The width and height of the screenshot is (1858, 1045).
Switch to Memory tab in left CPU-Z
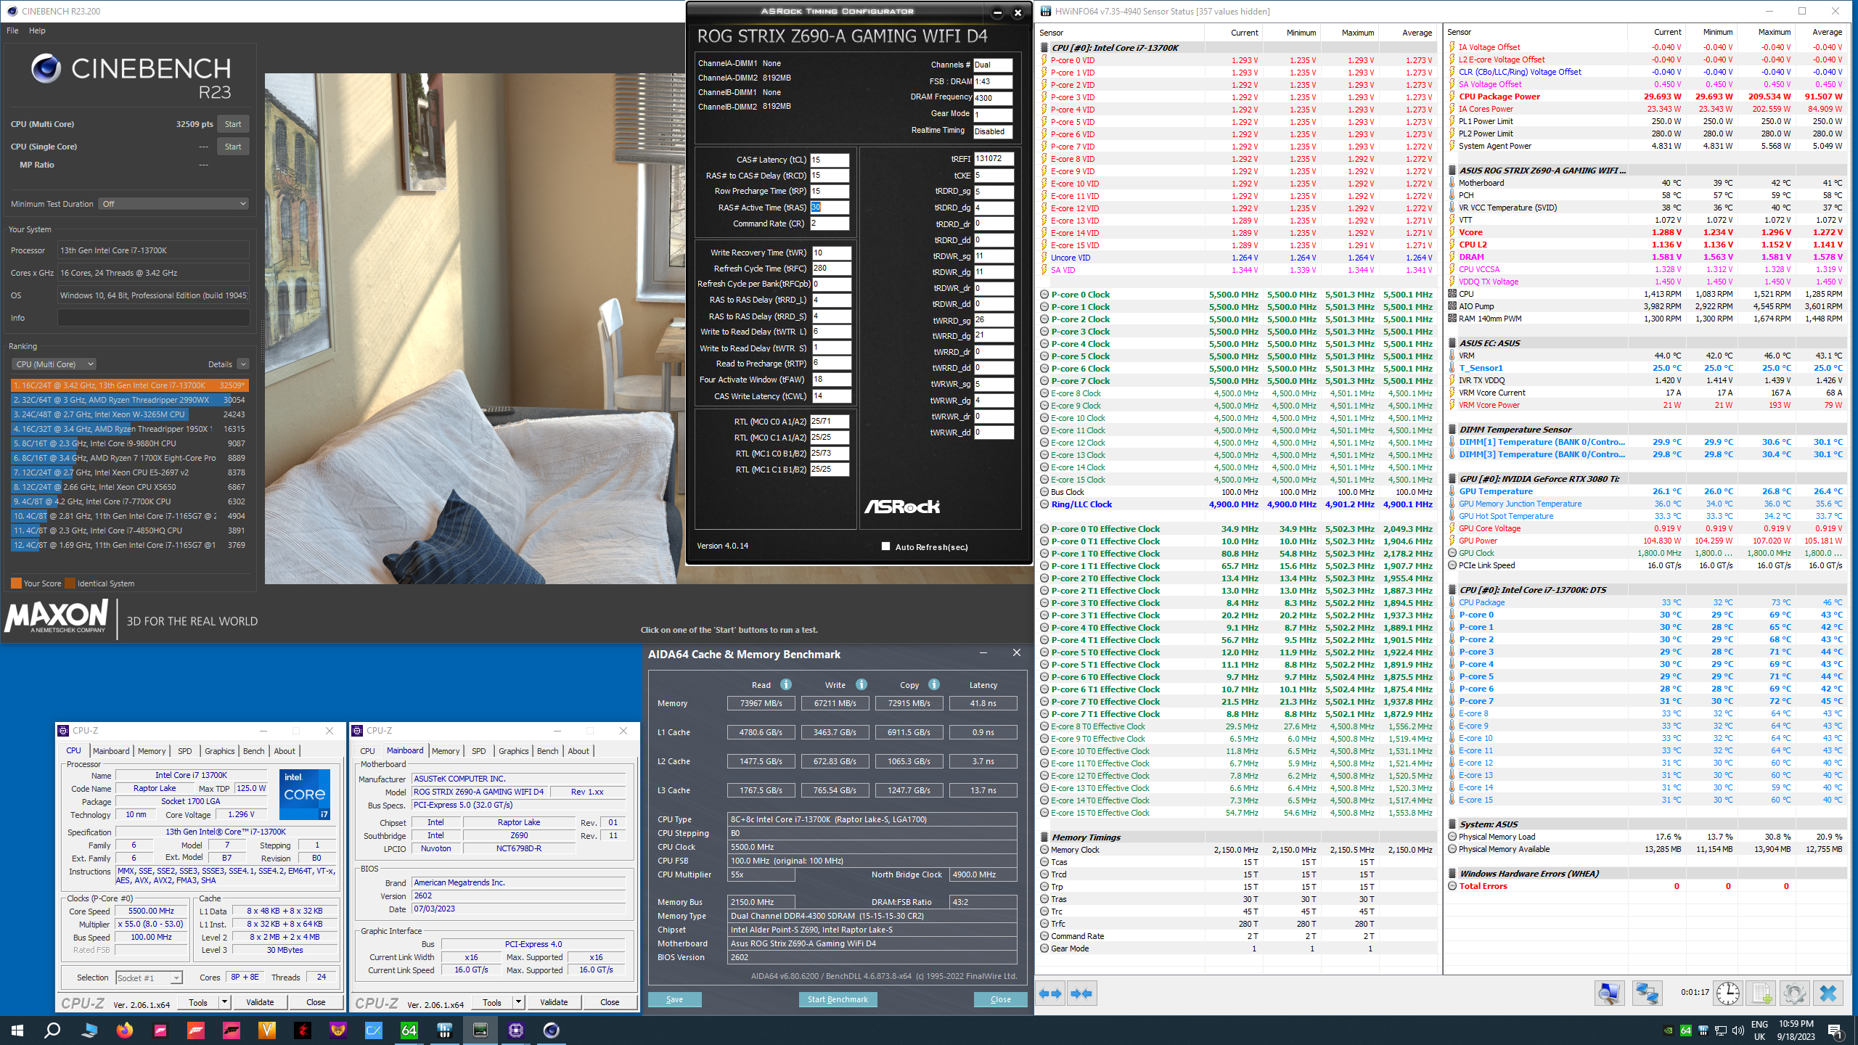coord(152,751)
